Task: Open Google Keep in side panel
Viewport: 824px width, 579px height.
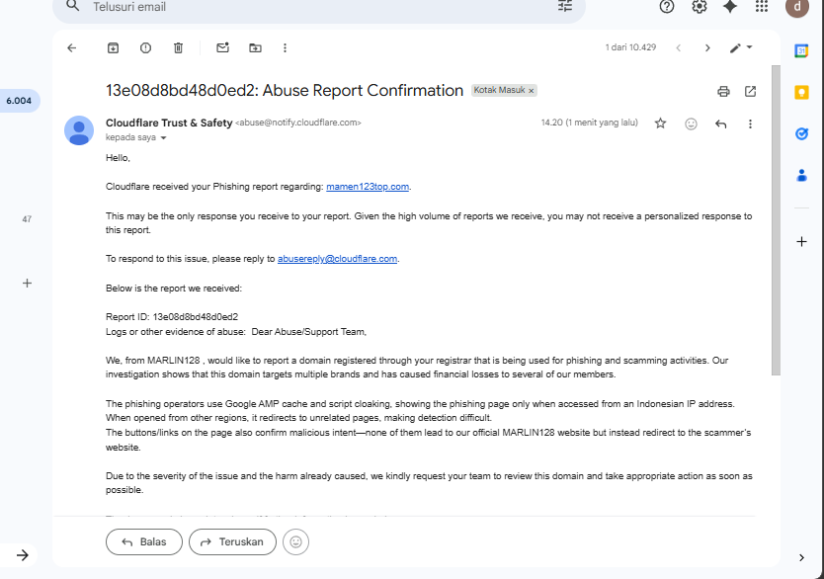Action: click(x=801, y=92)
